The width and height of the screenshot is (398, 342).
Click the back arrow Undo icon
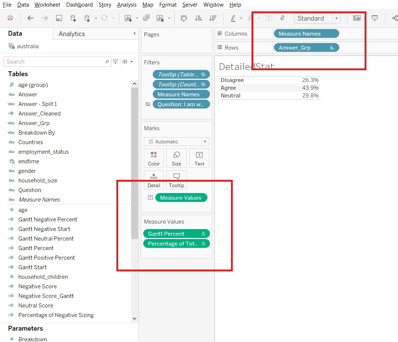coord(30,18)
